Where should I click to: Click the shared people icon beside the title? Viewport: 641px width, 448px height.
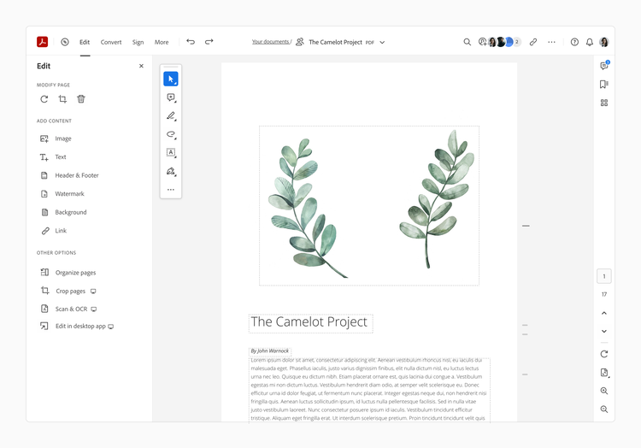point(300,42)
